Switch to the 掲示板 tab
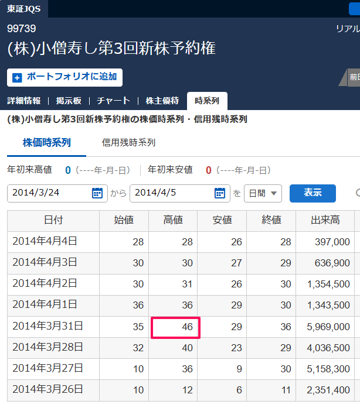Screen dimensions: 360x408 tap(69, 101)
